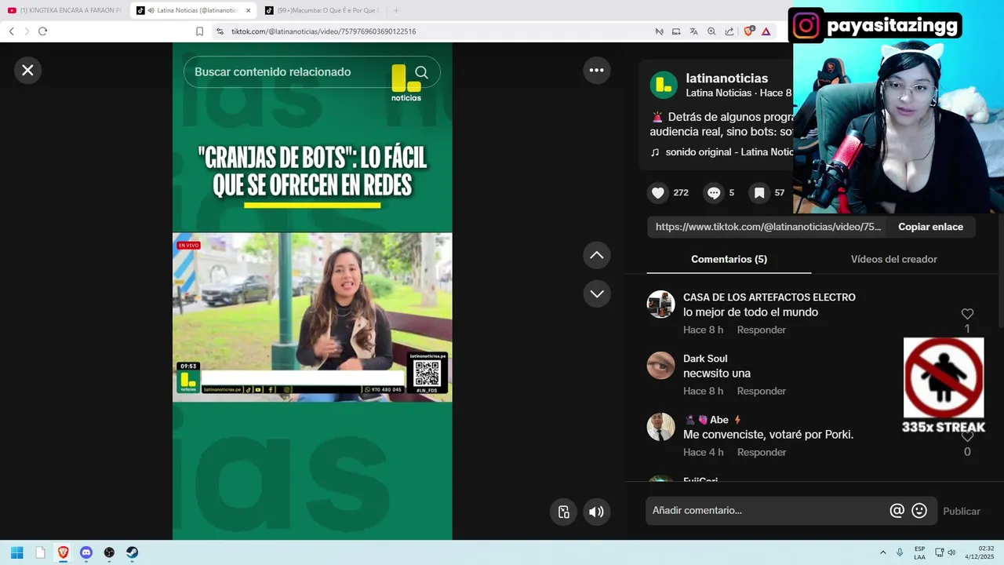Click Abe's avatar picture
The height and width of the screenshot is (565, 1004).
660,427
